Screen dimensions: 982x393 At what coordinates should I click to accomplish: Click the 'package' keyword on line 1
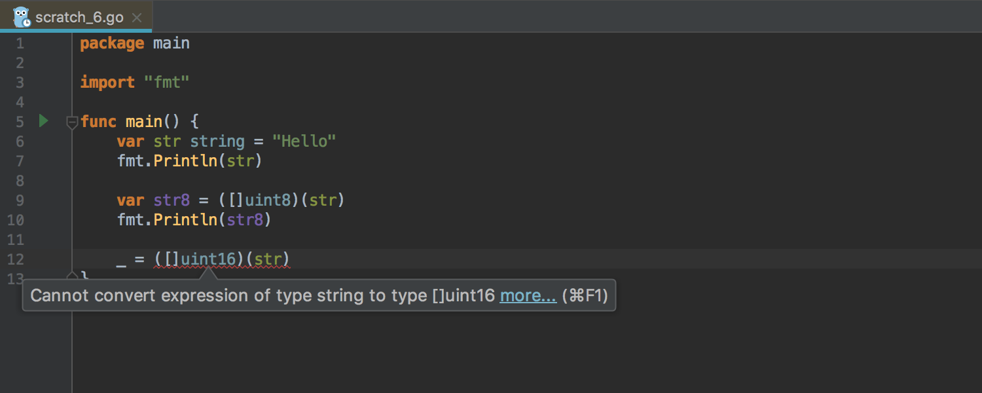tap(112, 44)
